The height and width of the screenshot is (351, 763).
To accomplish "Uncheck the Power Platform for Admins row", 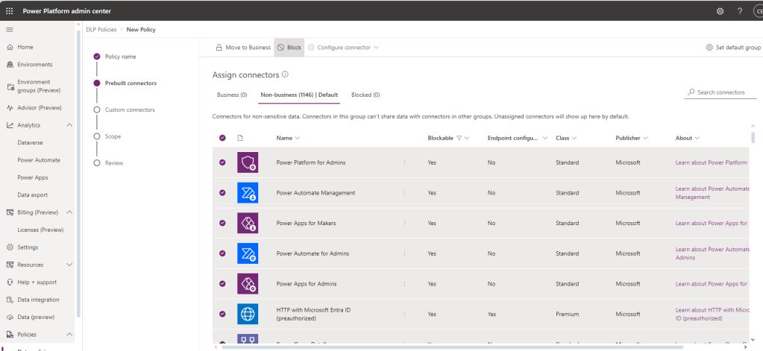I will pyautogui.click(x=222, y=162).
